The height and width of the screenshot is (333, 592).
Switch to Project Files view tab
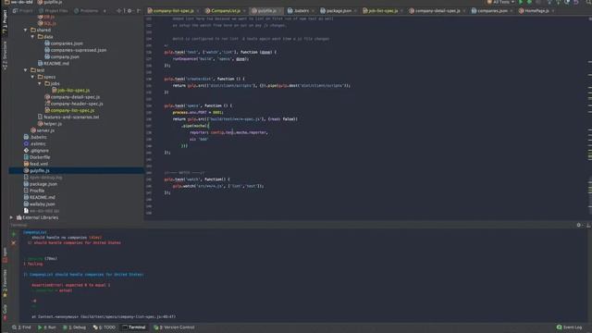[x=54, y=11]
